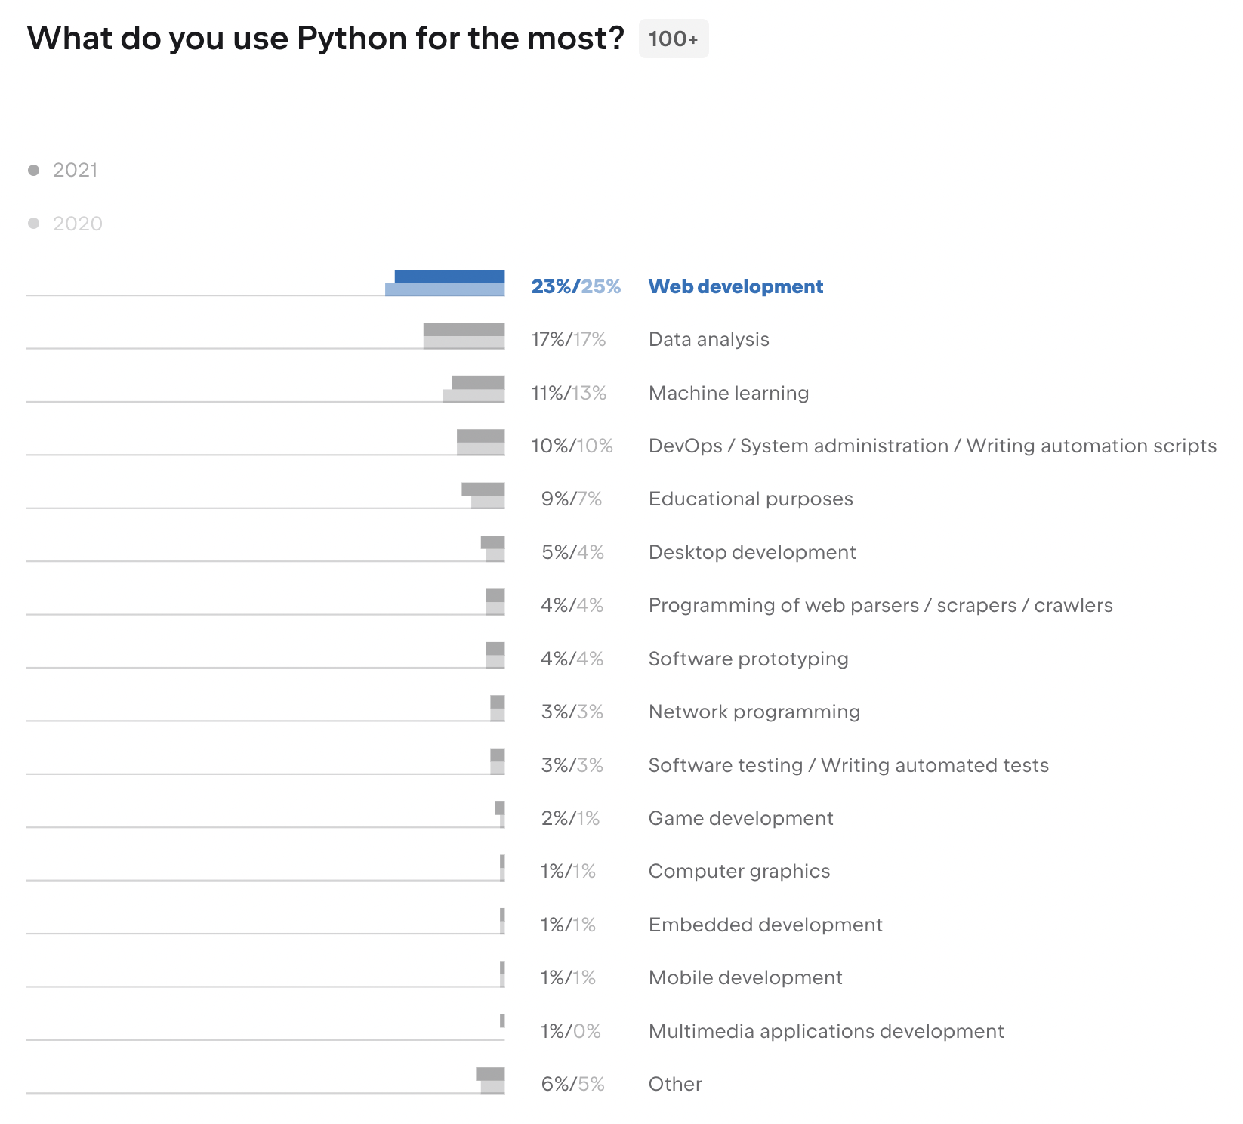The width and height of the screenshot is (1243, 1124).
Task: Click the blue Web development 2021 bar
Action: (x=449, y=276)
